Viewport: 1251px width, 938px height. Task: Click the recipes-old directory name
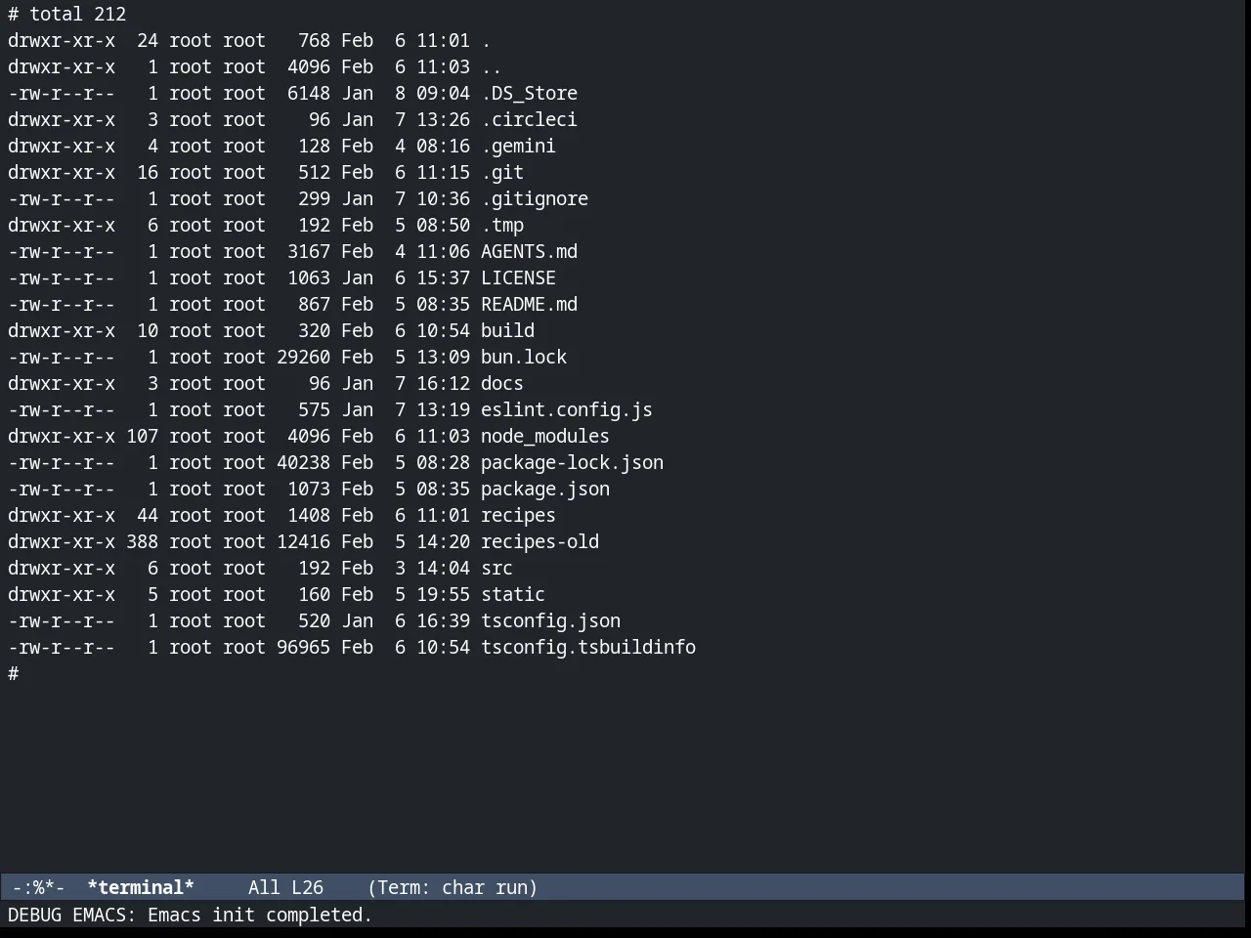point(539,542)
